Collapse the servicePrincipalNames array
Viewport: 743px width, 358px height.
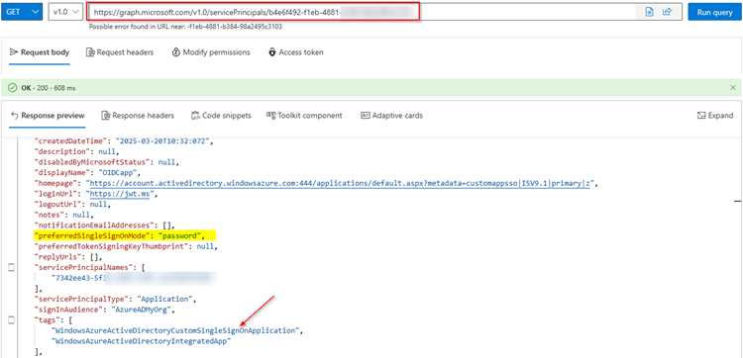pos(11,268)
